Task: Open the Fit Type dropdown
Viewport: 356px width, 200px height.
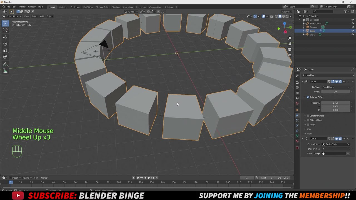Action: click(336, 87)
